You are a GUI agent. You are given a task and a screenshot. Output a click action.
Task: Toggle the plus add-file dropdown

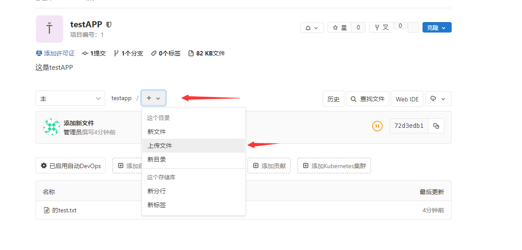[153, 98]
